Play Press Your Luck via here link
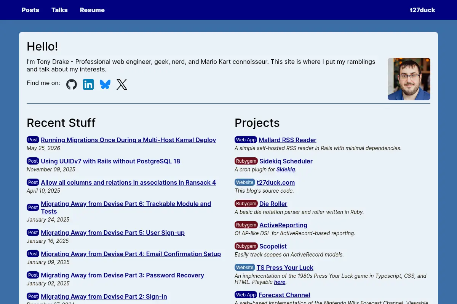Image resolution: width=457 pixels, height=304 pixels. point(280,282)
